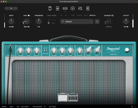Click the instrument input jack

tap(10, 49)
